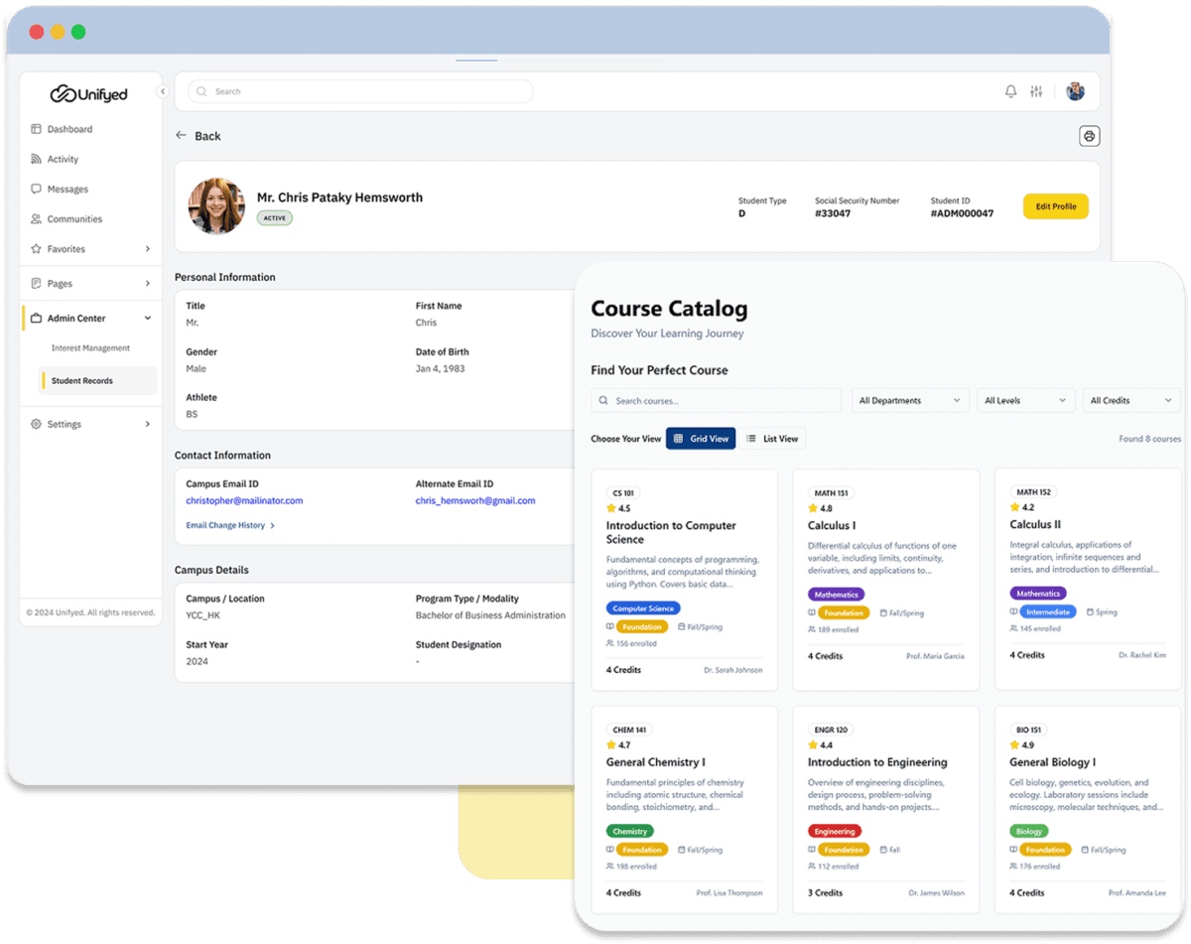Click the Biology tag

(x=1029, y=831)
